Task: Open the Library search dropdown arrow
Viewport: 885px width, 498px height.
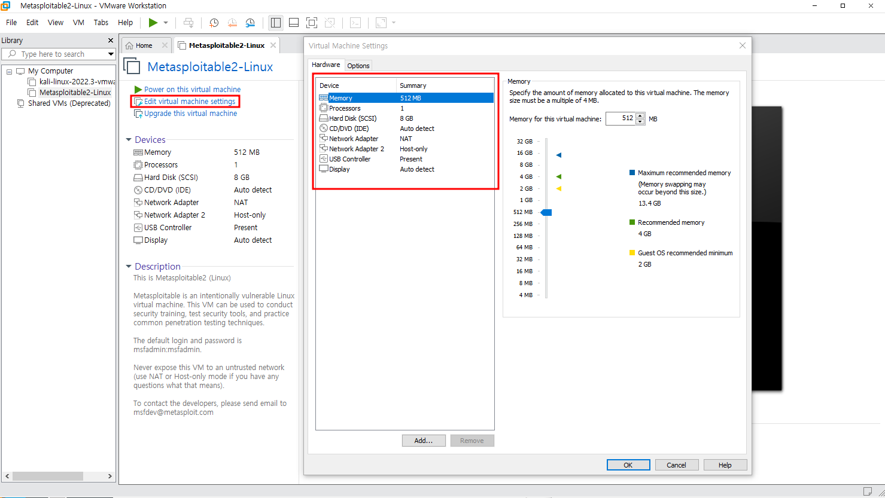Action: click(111, 54)
